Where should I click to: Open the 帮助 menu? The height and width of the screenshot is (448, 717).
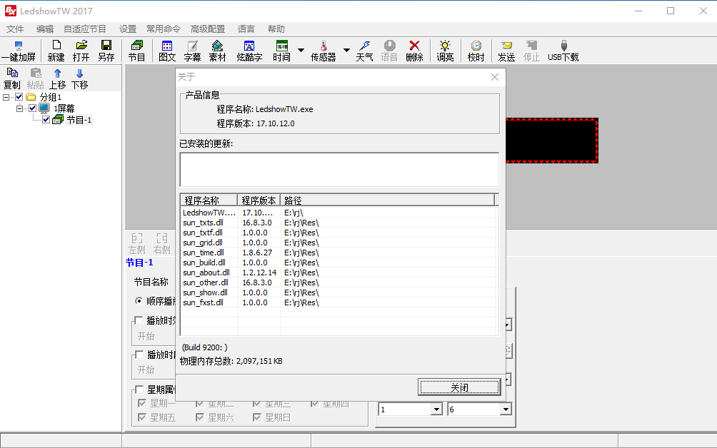pos(276,29)
